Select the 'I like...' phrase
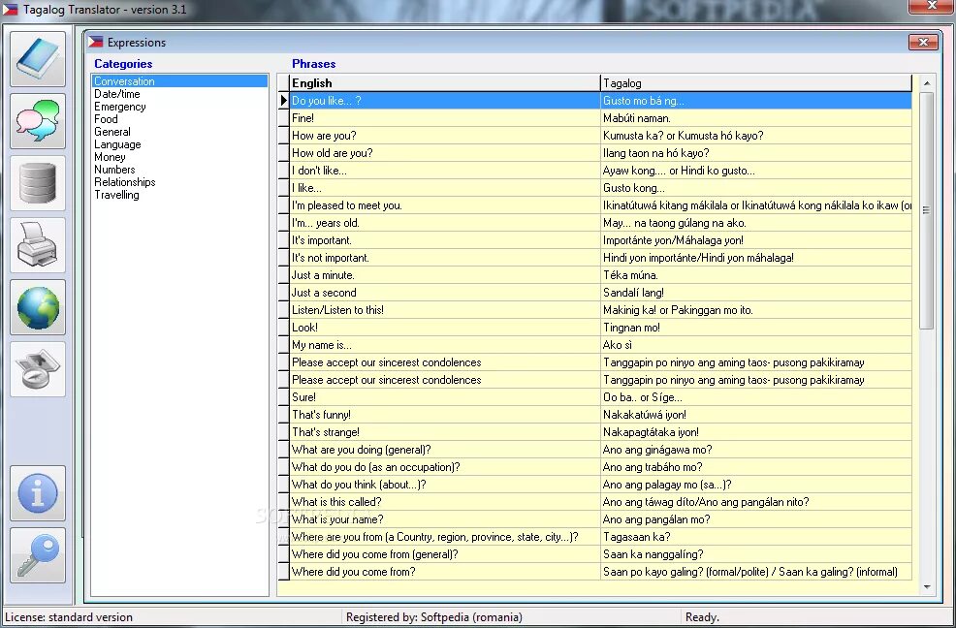 [444, 188]
